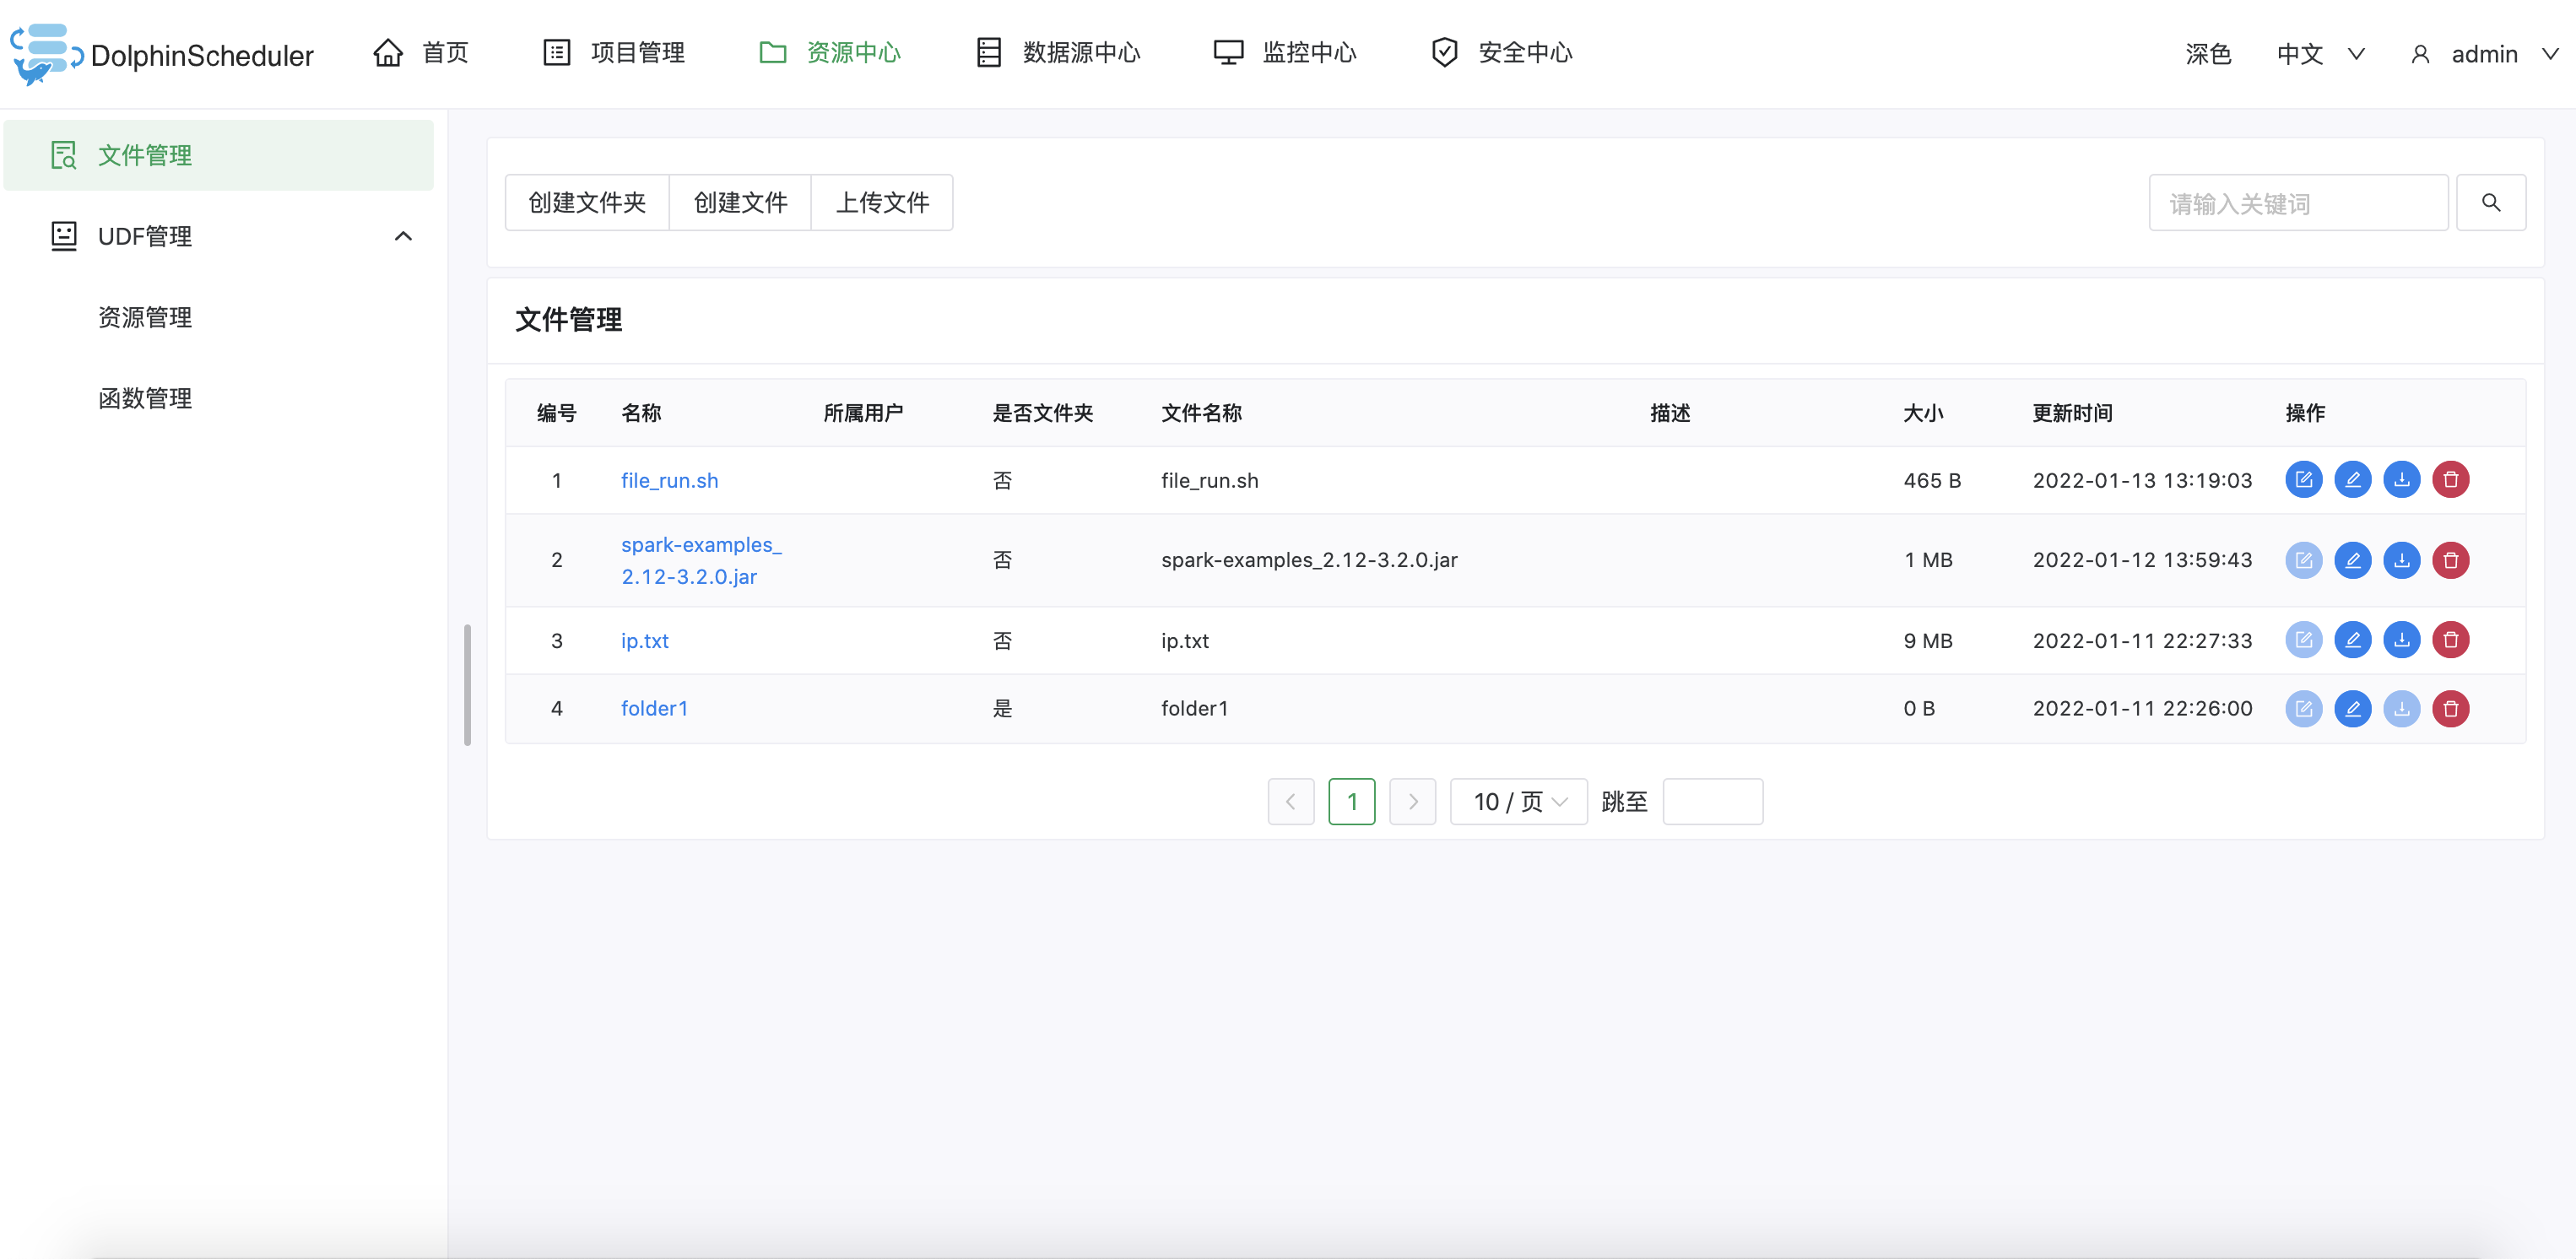Click the 创建文件夹 button

(x=587, y=203)
